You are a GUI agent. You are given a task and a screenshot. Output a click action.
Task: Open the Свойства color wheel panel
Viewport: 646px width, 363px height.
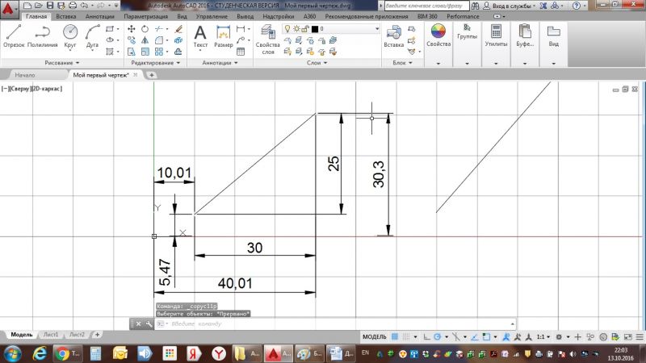438,35
